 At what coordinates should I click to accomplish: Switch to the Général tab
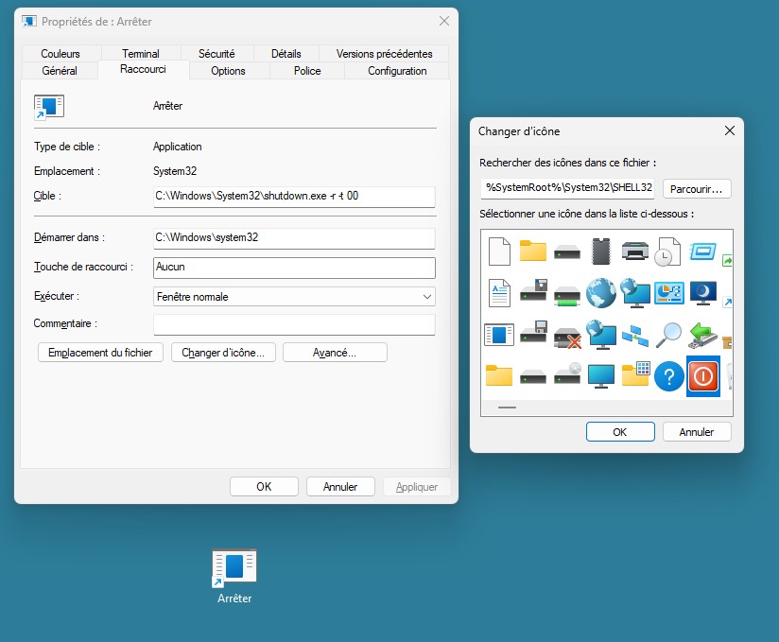pos(60,71)
